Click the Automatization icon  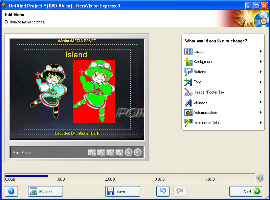188,113
